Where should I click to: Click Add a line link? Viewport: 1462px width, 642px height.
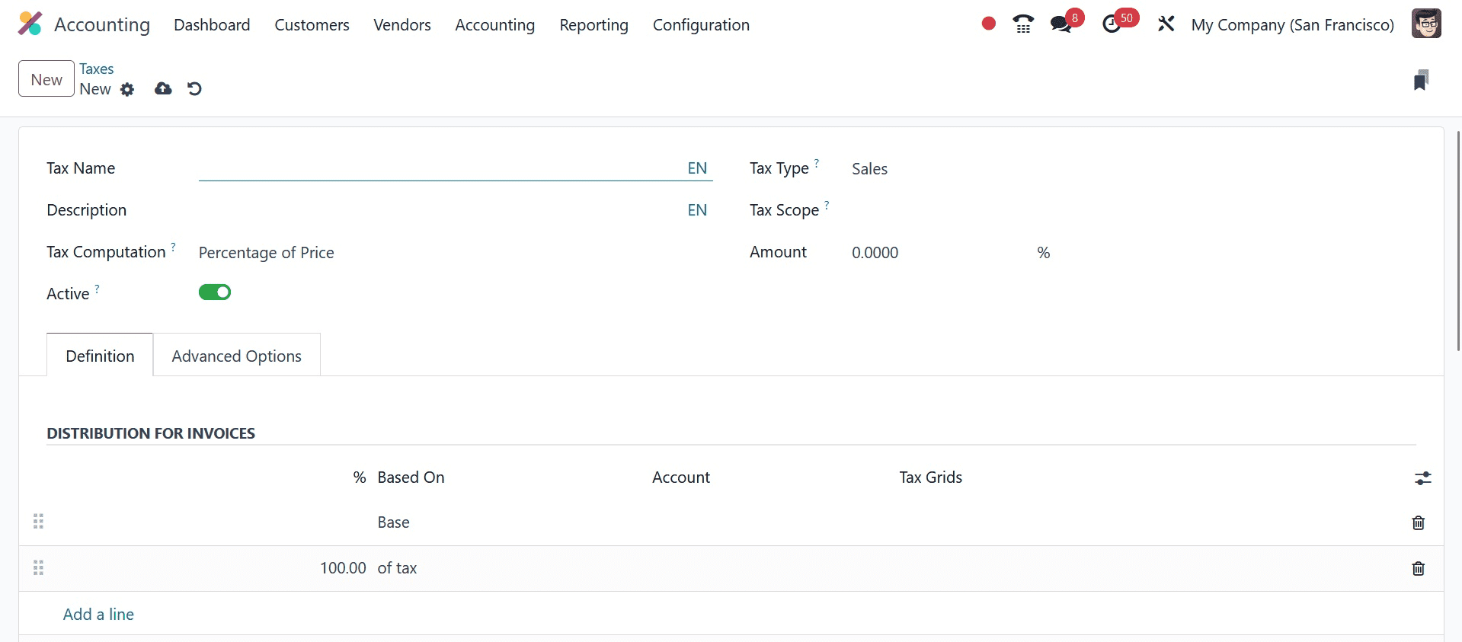coord(98,615)
